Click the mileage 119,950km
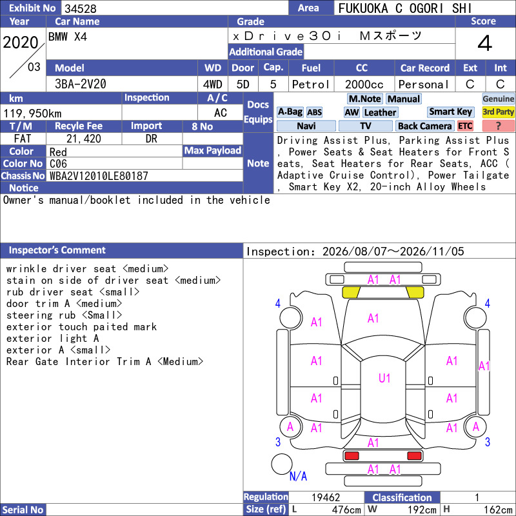The image size is (516, 516). pos(32,114)
